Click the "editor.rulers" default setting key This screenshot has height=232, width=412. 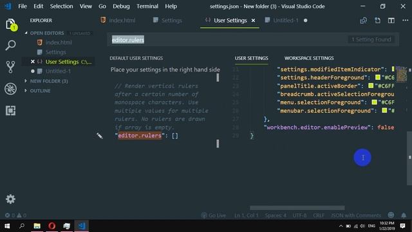(x=140, y=135)
